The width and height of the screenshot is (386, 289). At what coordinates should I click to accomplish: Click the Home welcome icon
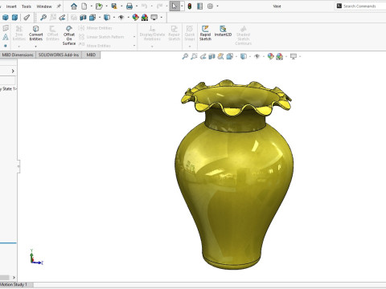coord(74,6)
